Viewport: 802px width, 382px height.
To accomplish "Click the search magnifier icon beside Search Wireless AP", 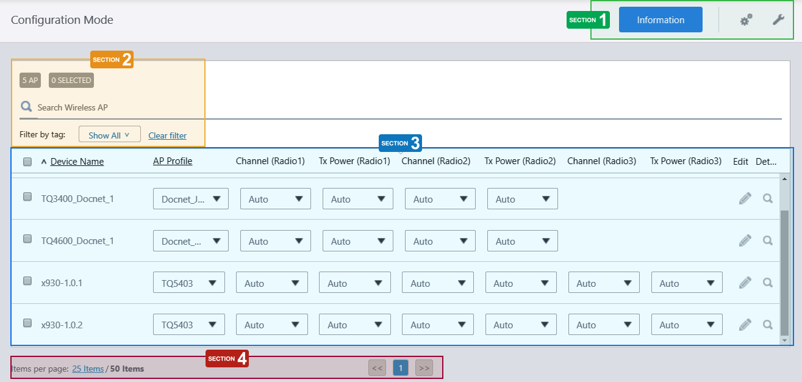I will click(26, 107).
